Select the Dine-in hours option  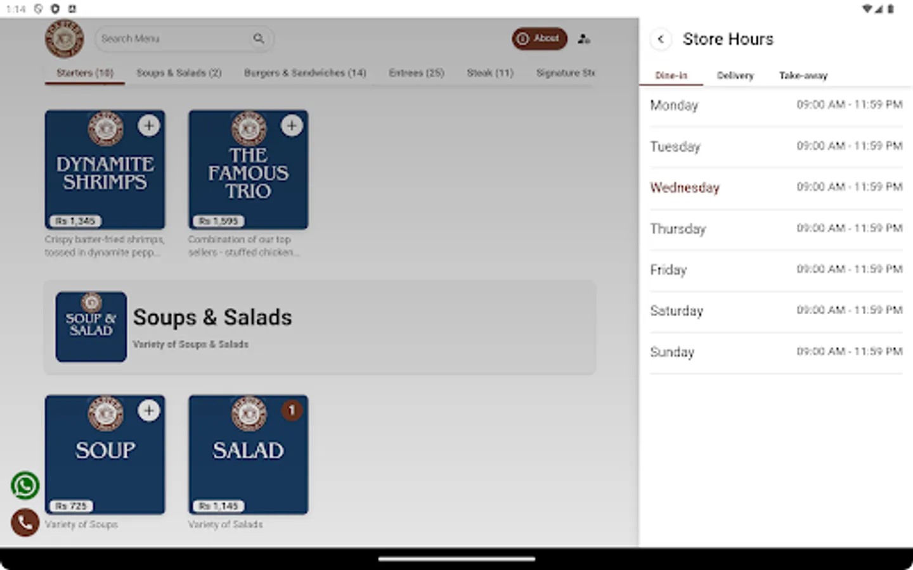pyautogui.click(x=672, y=75)
